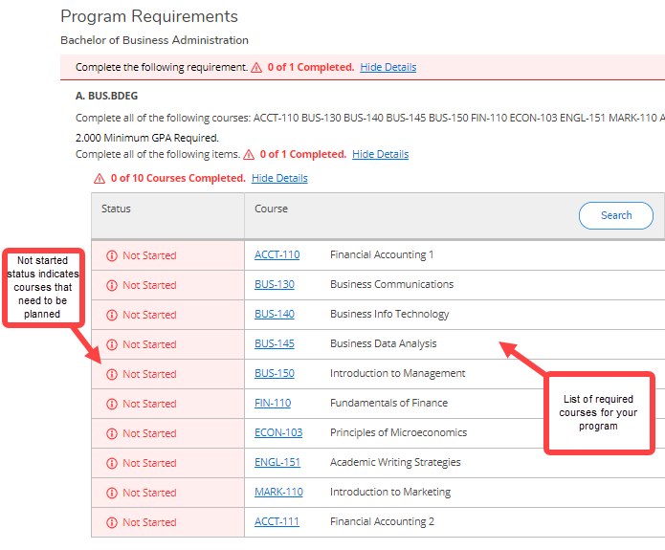Click the info icon in ACCT-110 status row

point(112,255)
